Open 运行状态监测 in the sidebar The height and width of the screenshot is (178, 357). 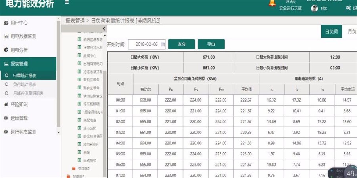(20, 132)
